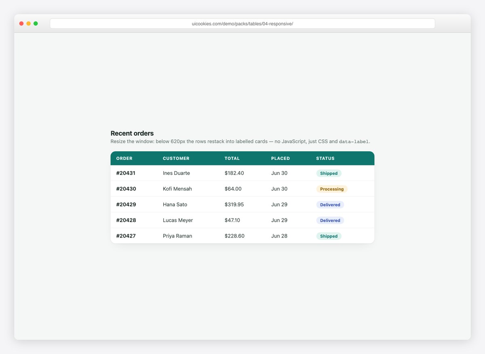Select order number #20430
This screenshot has height=354, width=485.
126,189
